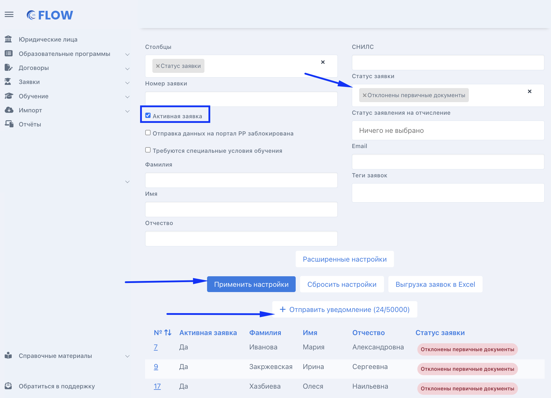Sort by Отчество column header
Screen dimensions: 551x398
(x=369, y=333)
